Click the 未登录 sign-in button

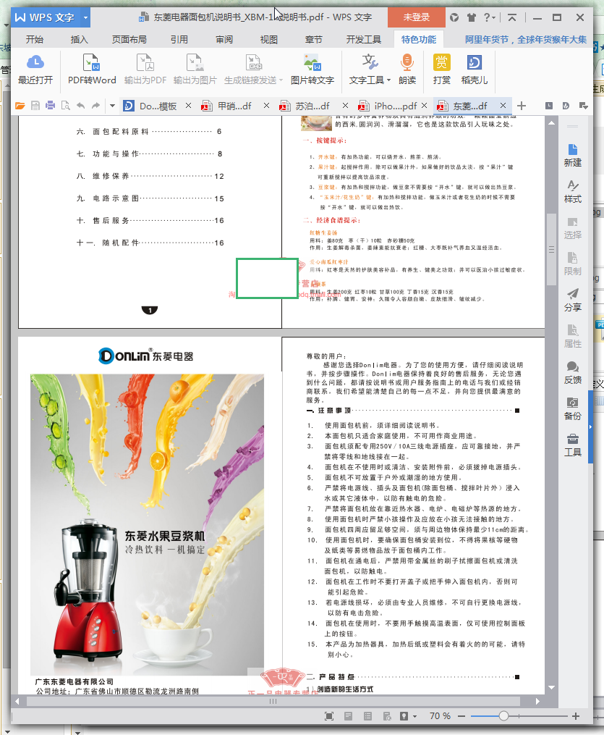coord(416,17)
